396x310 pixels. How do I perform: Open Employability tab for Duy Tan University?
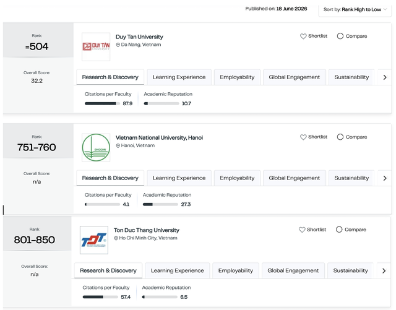(x=237, y=77)
